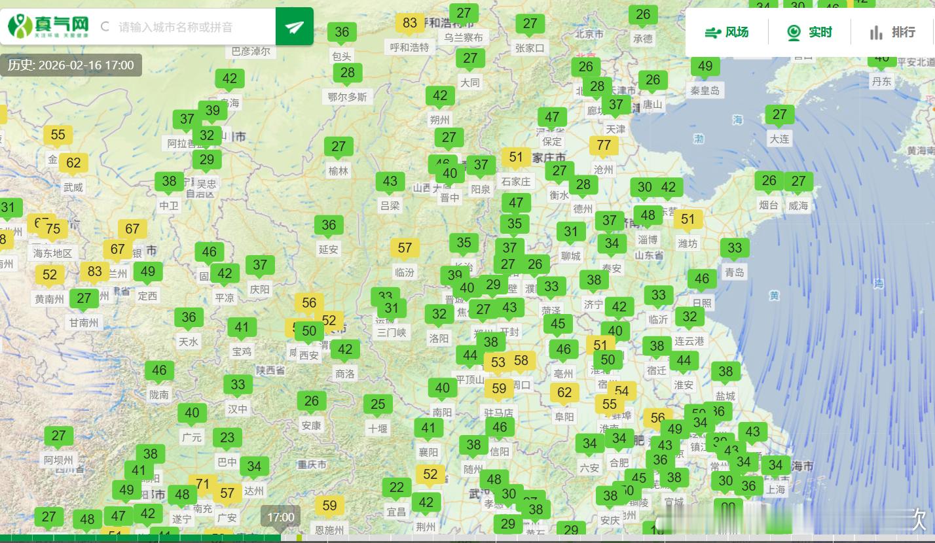This screenshot has width=935, height=543.
Task: Click the 承德 AQI marker
Action: (643, 16)
